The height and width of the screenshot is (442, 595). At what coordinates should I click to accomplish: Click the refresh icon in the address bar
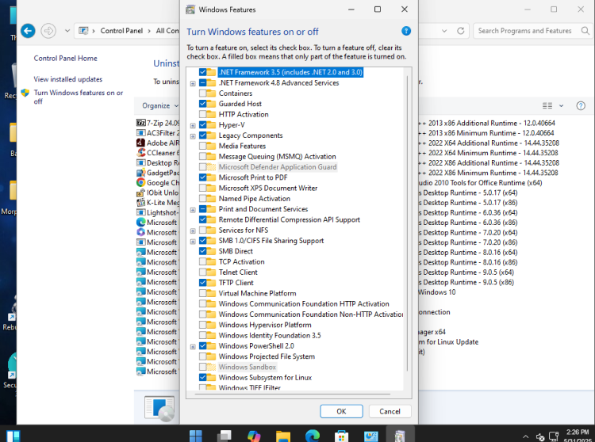460,31
